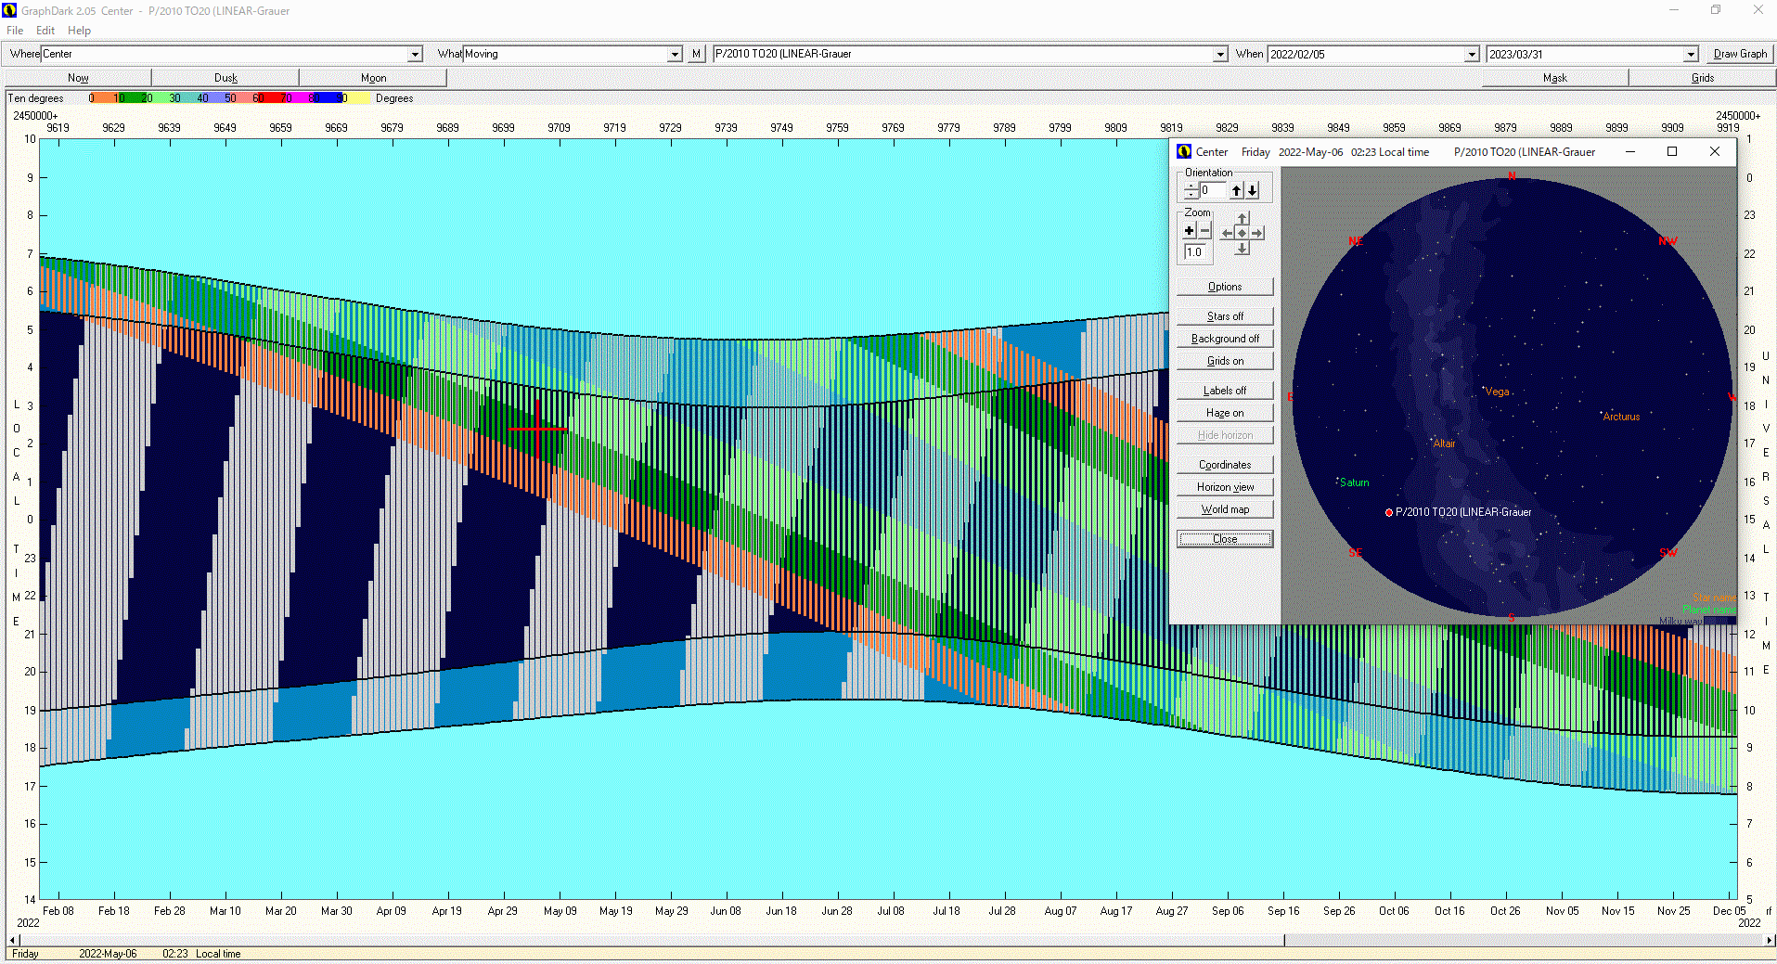Expand the P/2010 TO20 object dropdown
This screenshot has width=1777, height=964.
pyautogui.click(x=1220, y=54)
